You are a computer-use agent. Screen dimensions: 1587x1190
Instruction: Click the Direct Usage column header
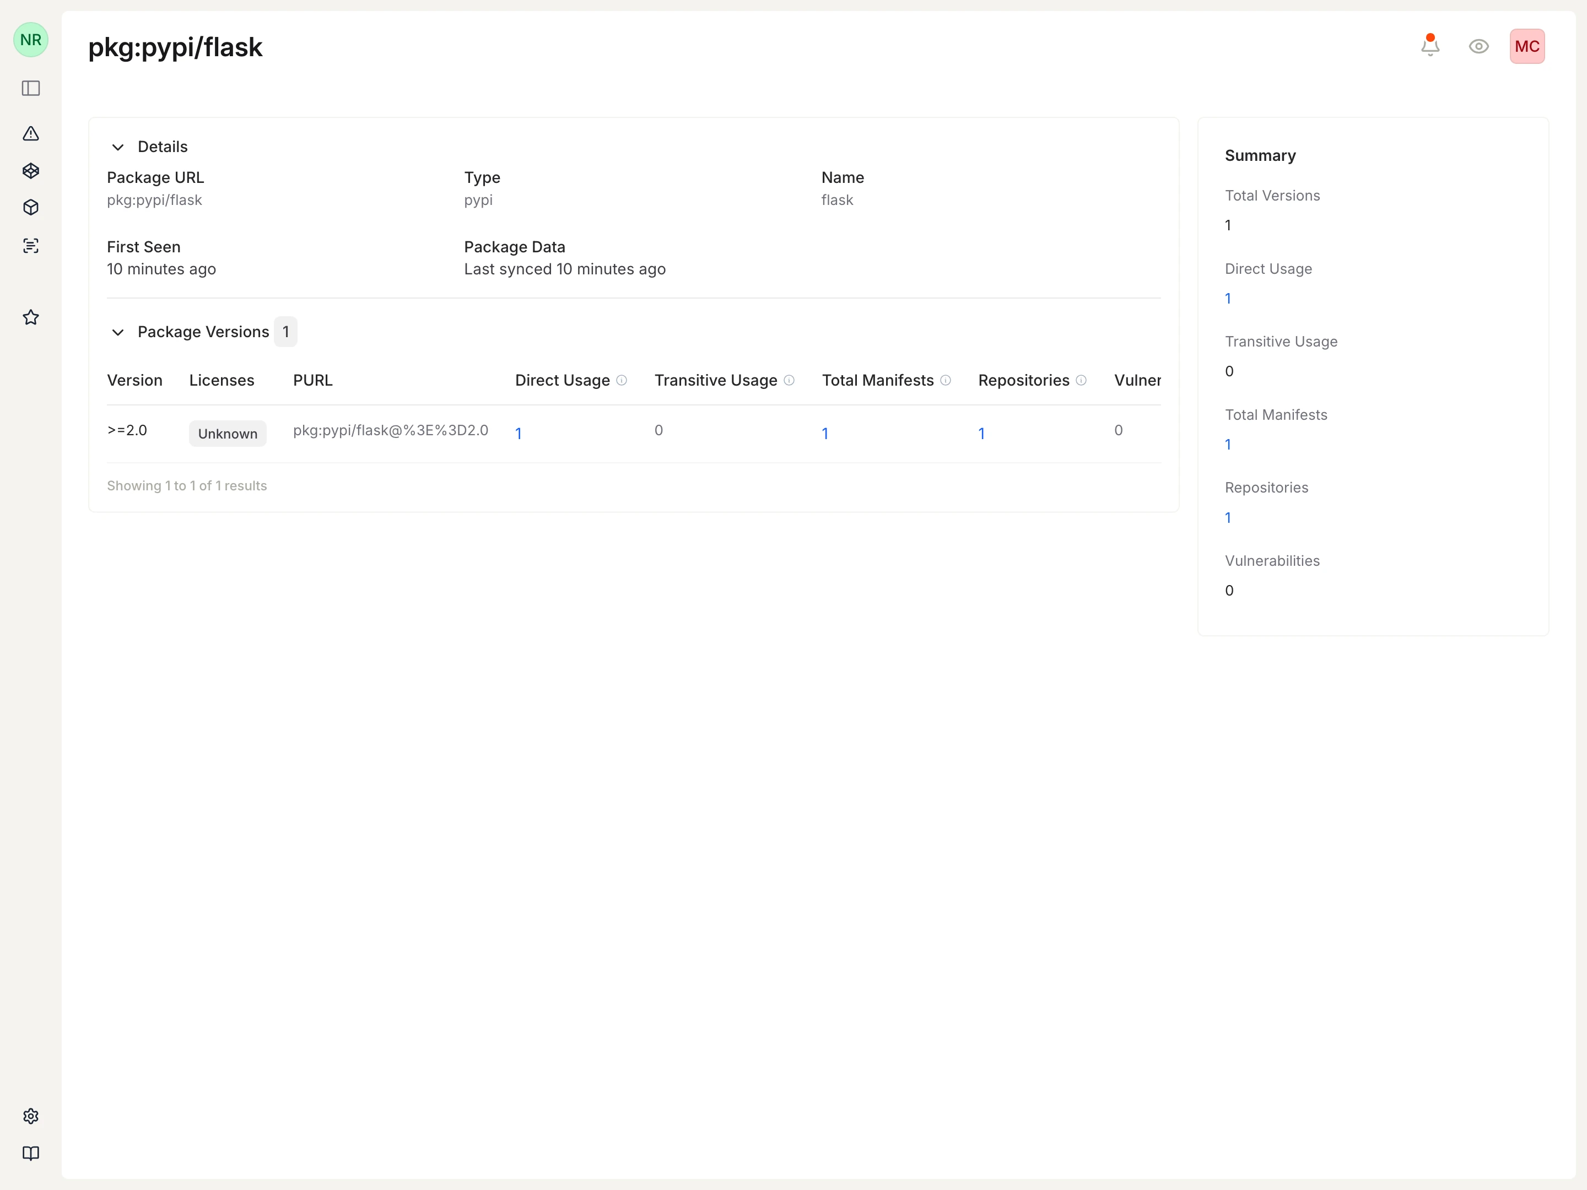pyautogui.click(x=563, y=380)
